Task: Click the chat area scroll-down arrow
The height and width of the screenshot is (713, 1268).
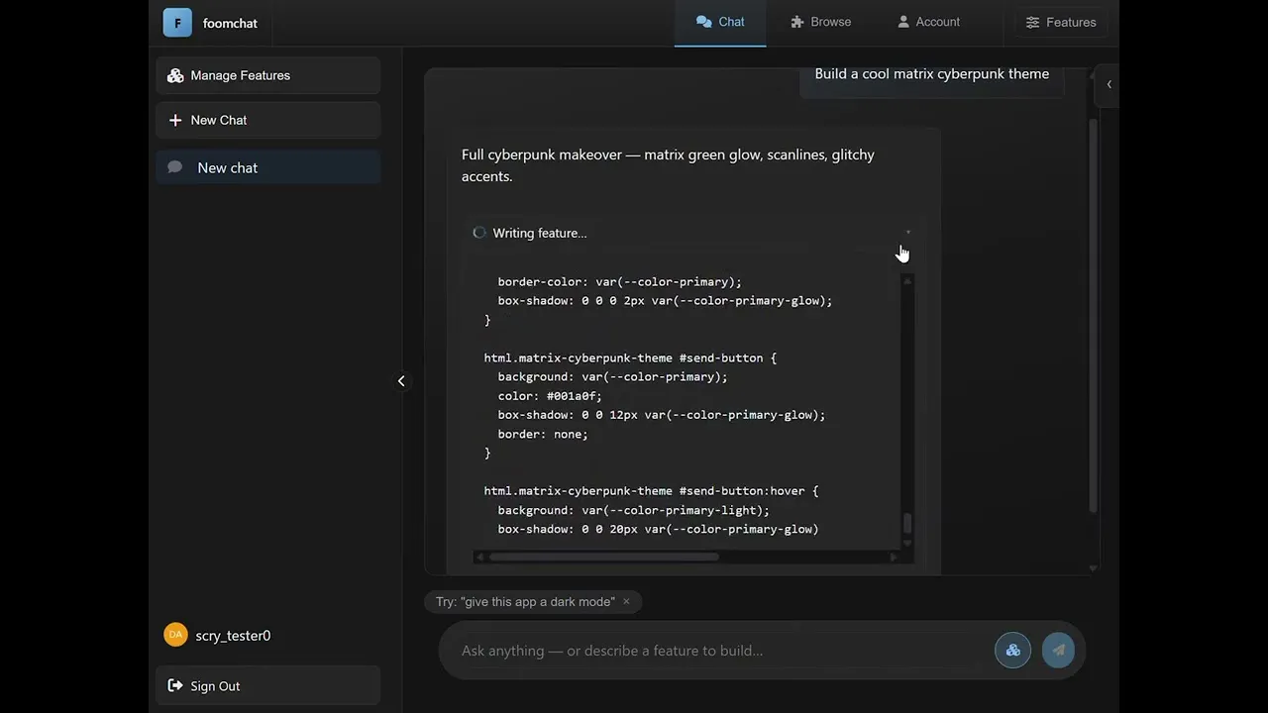Action: coord(1094,568)
